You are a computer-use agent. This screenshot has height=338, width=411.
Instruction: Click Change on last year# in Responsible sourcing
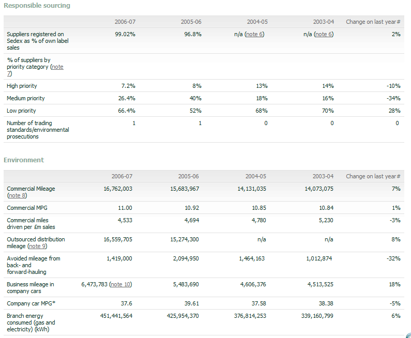pos(373,22)
